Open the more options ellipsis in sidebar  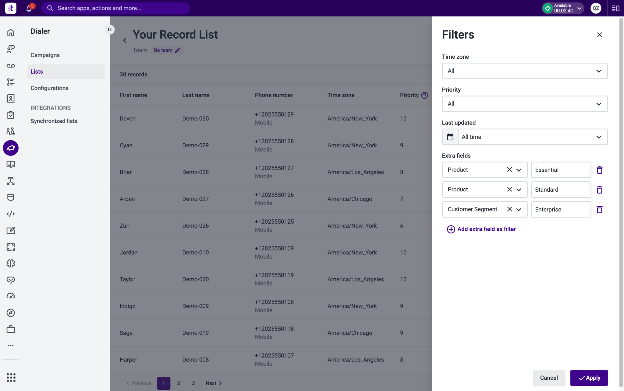(x=11, y=345)
